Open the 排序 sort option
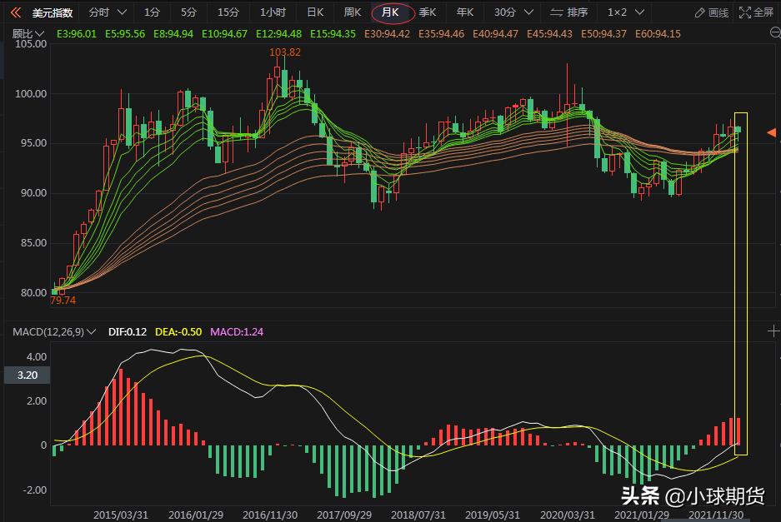 pyautogui.click(x=569, y=12)
